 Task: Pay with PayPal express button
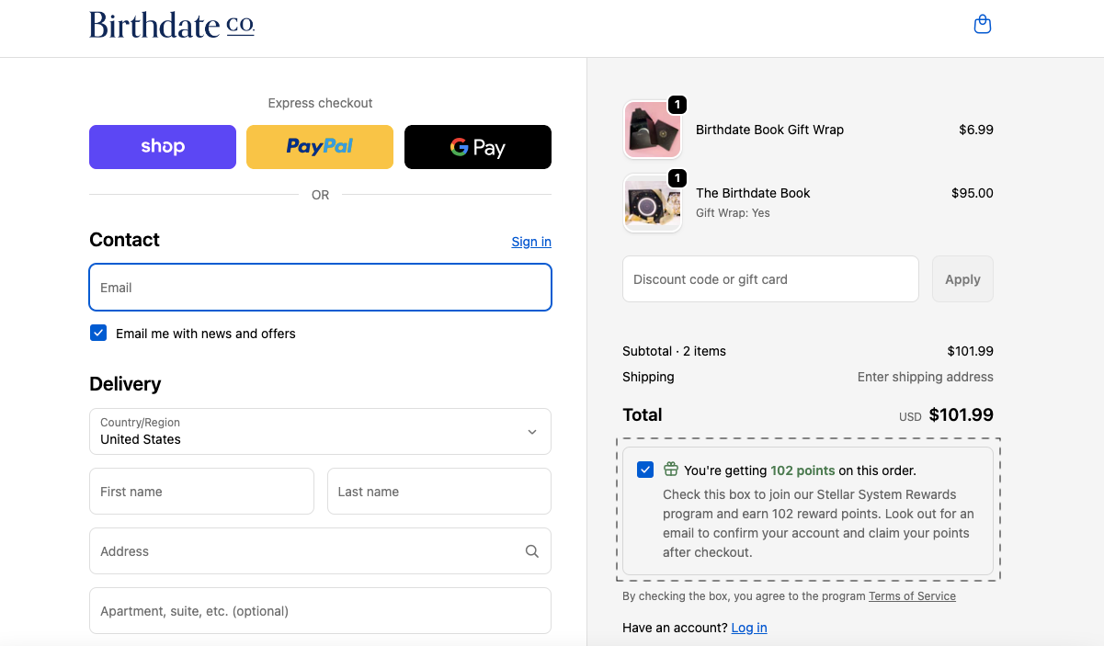tap(320, 147)
